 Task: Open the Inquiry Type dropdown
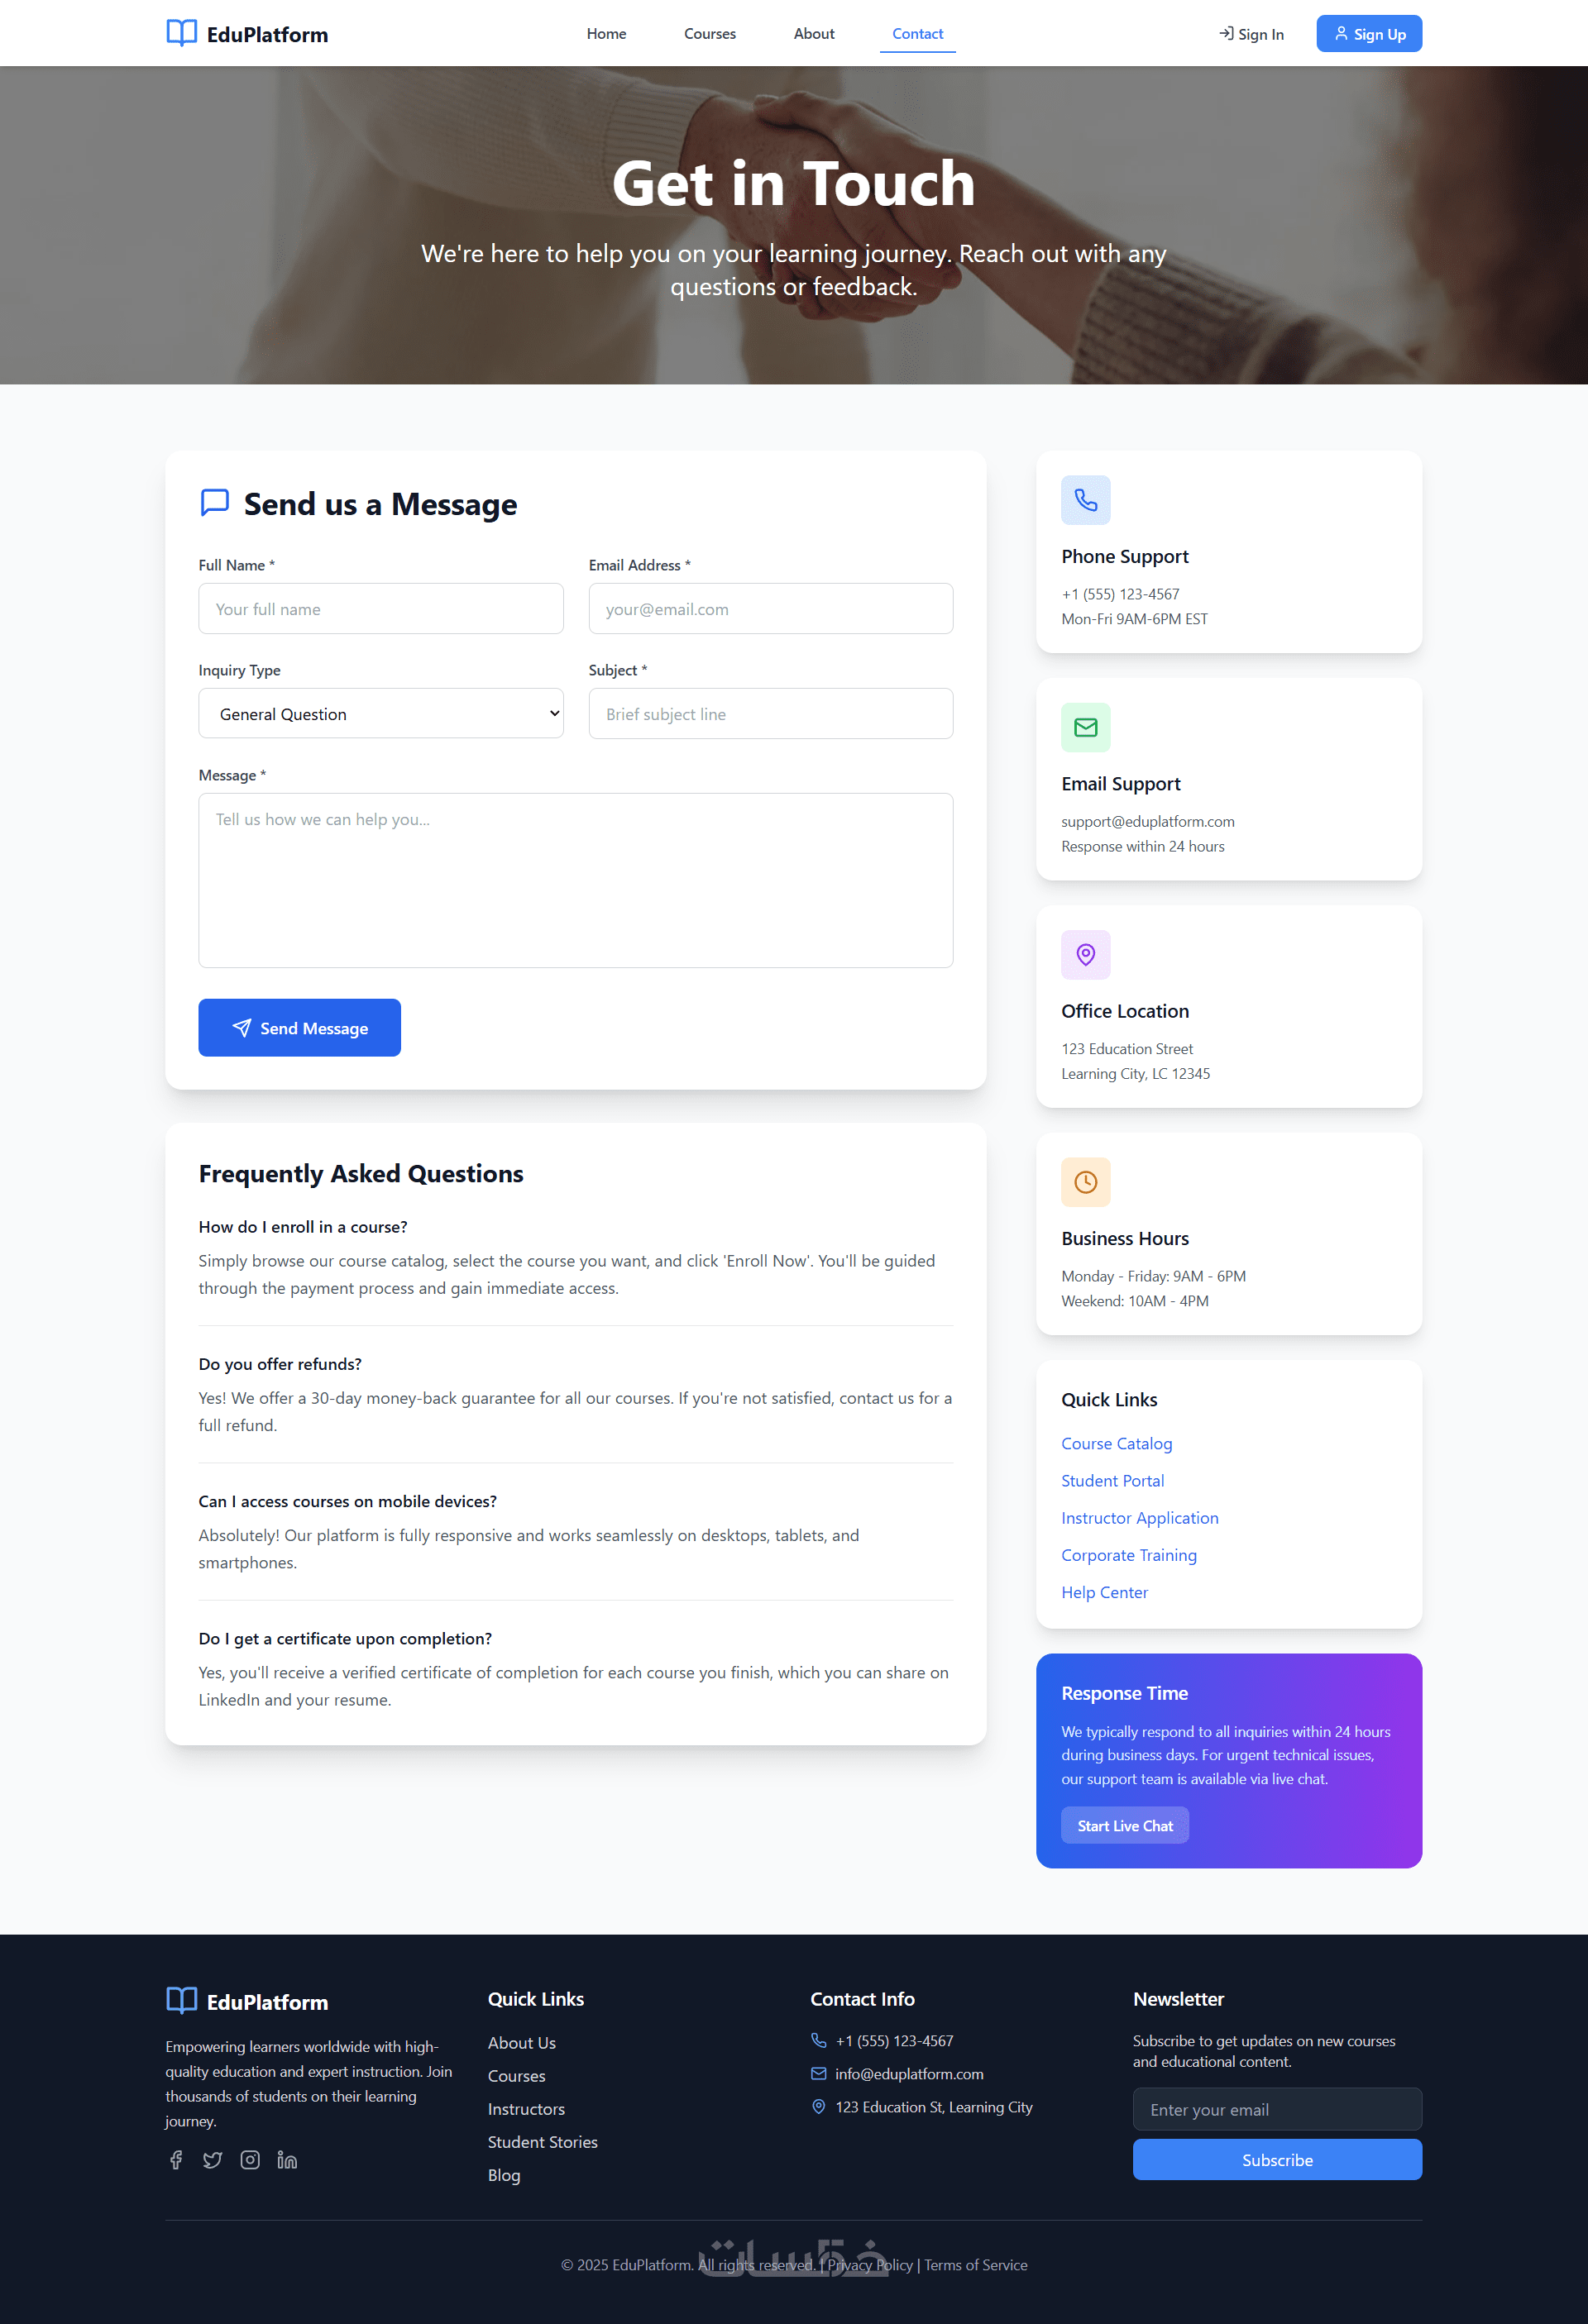[380, 714]
